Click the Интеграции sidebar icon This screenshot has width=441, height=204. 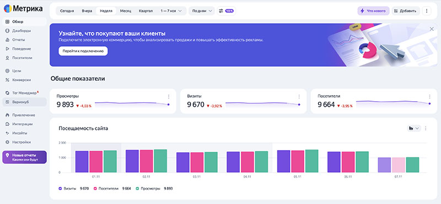[x=7, y=124]
